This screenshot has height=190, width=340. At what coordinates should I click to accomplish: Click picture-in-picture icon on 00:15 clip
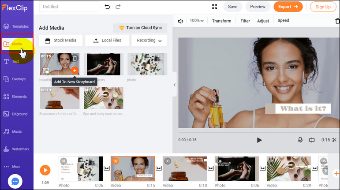(46, 71)
